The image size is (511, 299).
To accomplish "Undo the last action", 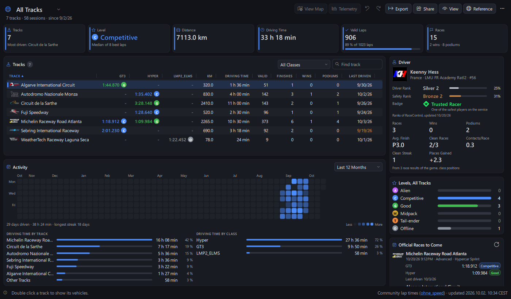I will [x=367, y=9].
